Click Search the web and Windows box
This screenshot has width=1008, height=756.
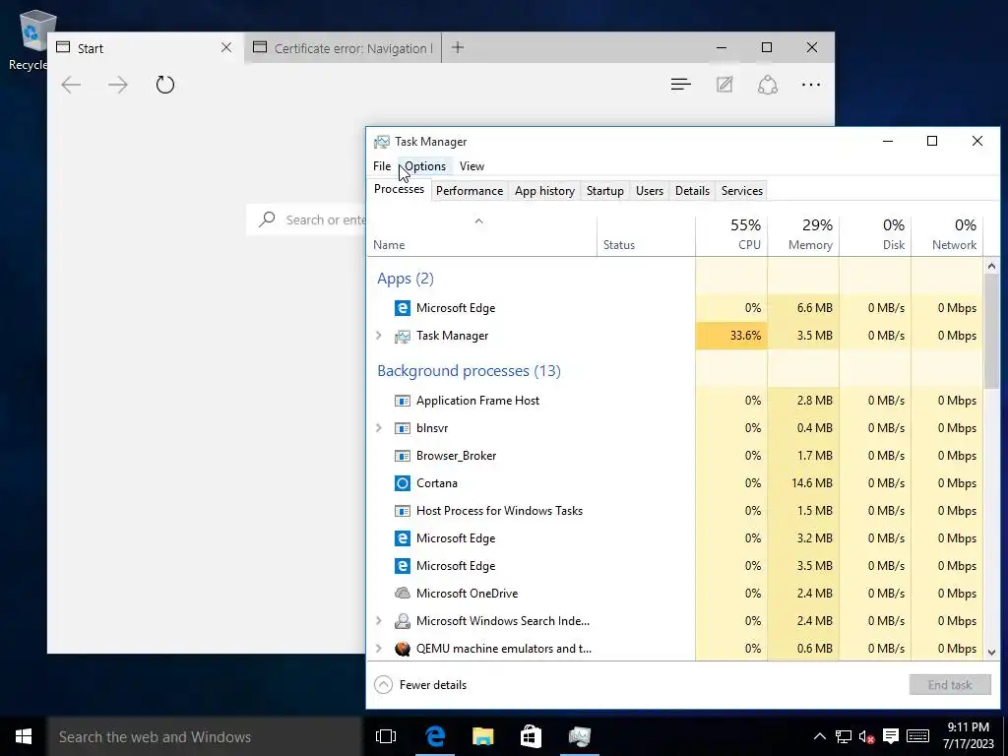coord(205,736)
